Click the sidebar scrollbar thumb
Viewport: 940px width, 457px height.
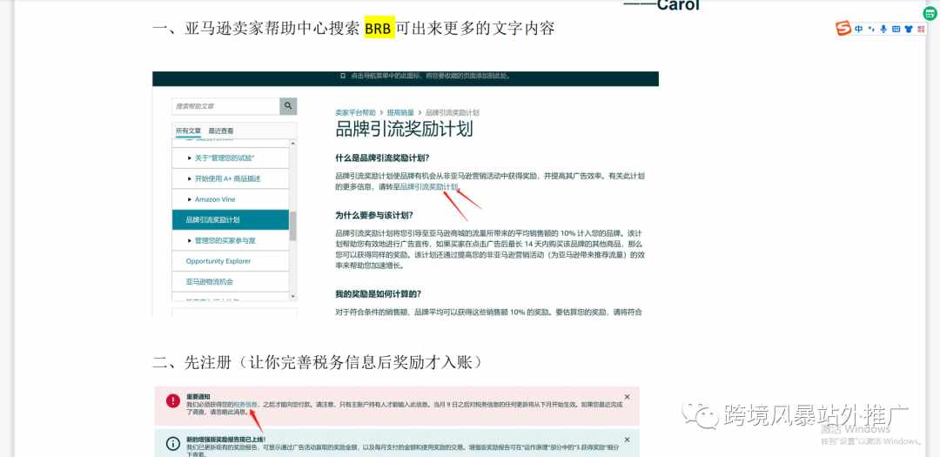tap(293, 225)
